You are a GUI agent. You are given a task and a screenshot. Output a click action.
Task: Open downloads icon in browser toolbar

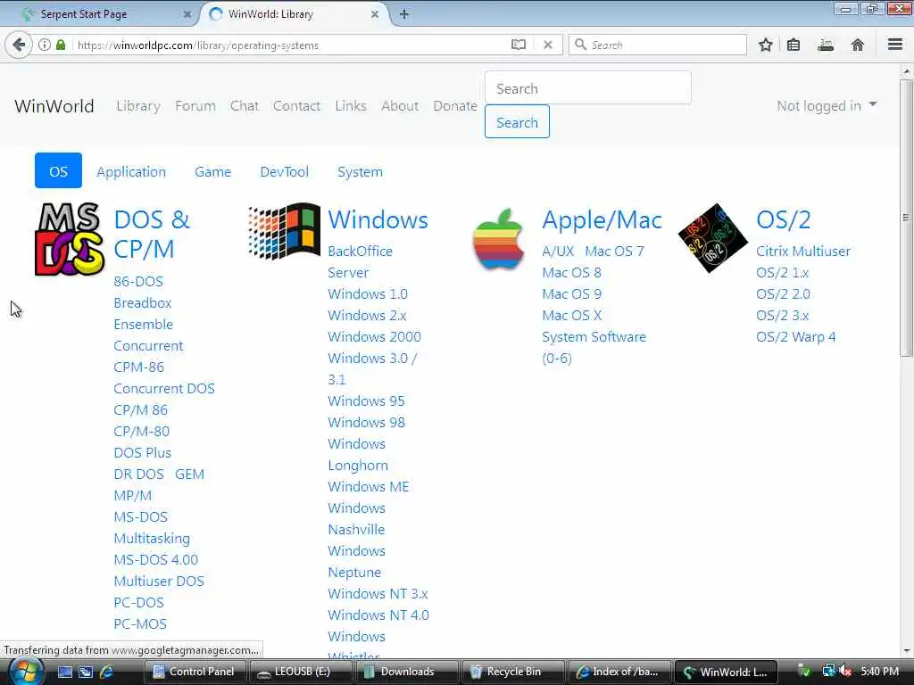pyautogui.click(x=826, y=45)
